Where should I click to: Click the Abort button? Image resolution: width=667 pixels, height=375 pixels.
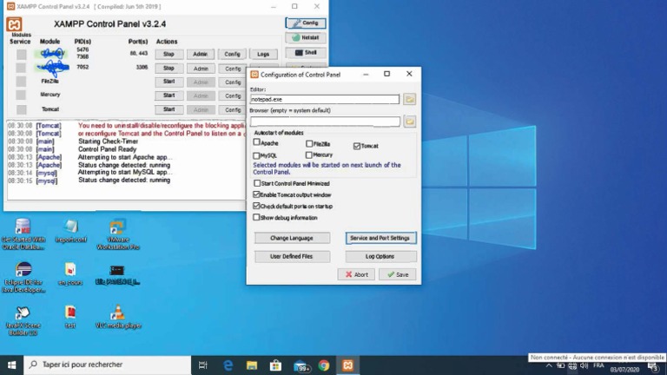(x=356, y=274)
